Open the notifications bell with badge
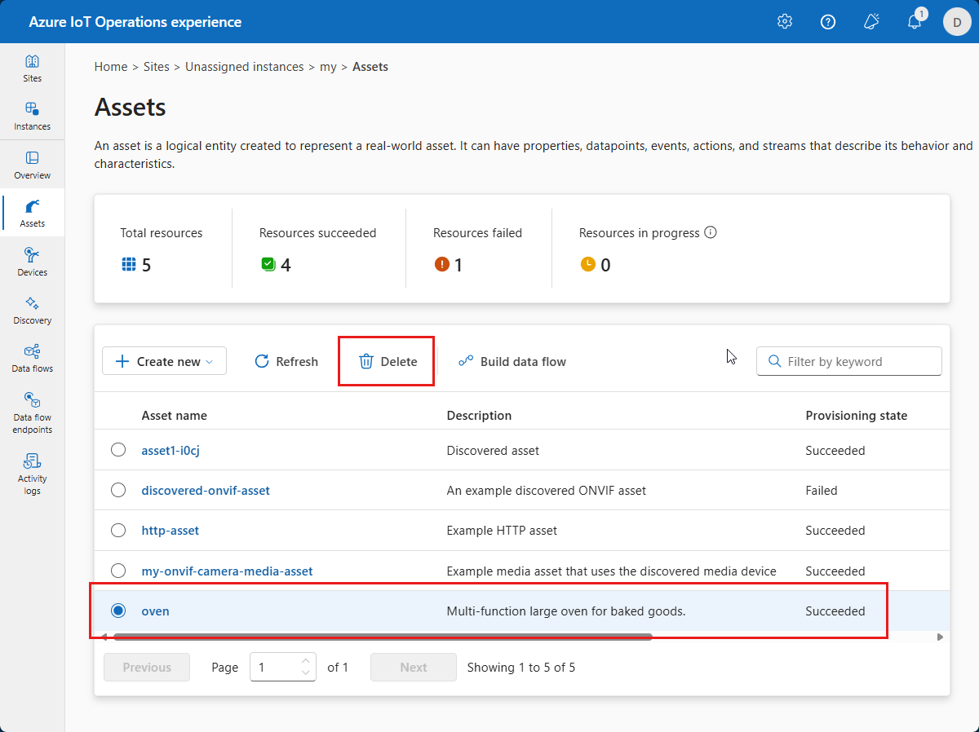979x732 pixels. coord(915,20)
